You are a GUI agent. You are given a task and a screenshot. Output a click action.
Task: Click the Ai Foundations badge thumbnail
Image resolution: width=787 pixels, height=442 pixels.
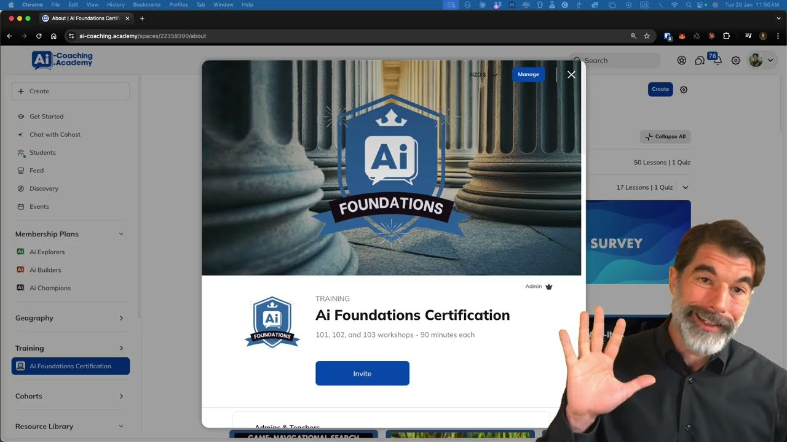(272, 322)
